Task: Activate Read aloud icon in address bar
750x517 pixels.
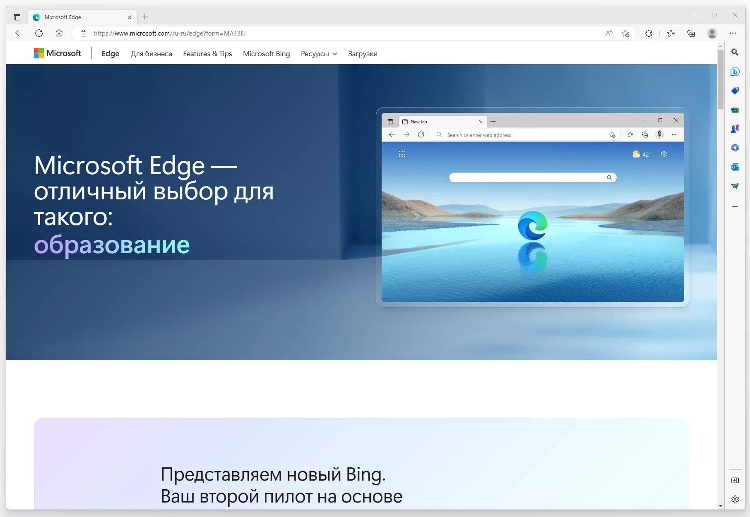Action: (x=609, y=33)
